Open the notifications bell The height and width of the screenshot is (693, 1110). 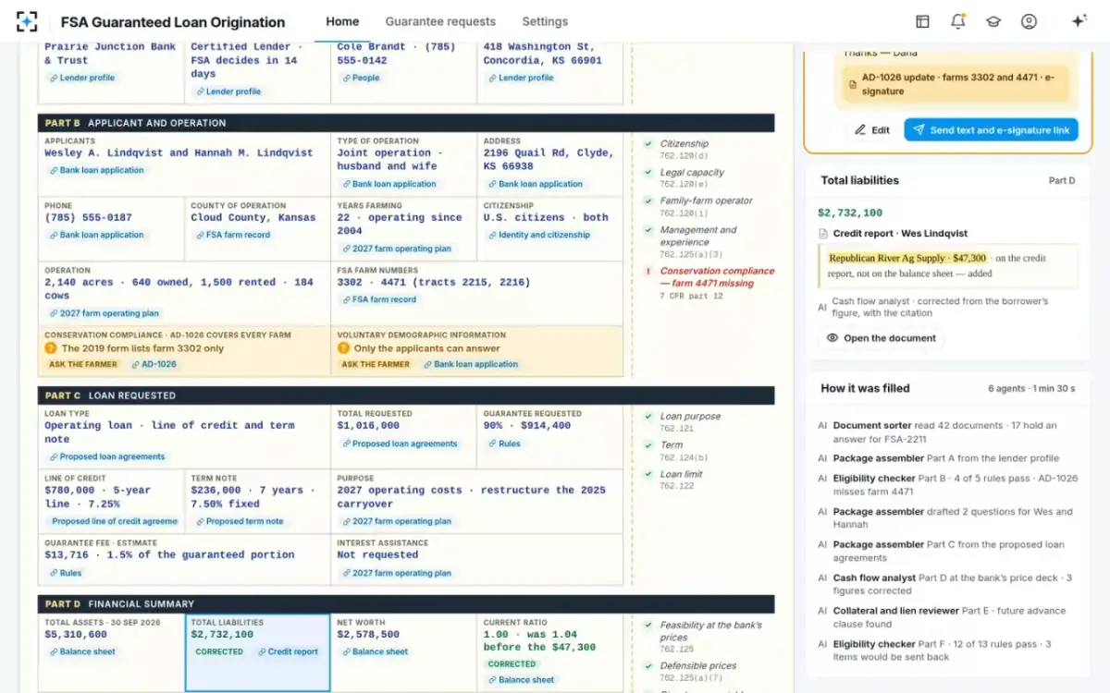click(x=958, y=21)
